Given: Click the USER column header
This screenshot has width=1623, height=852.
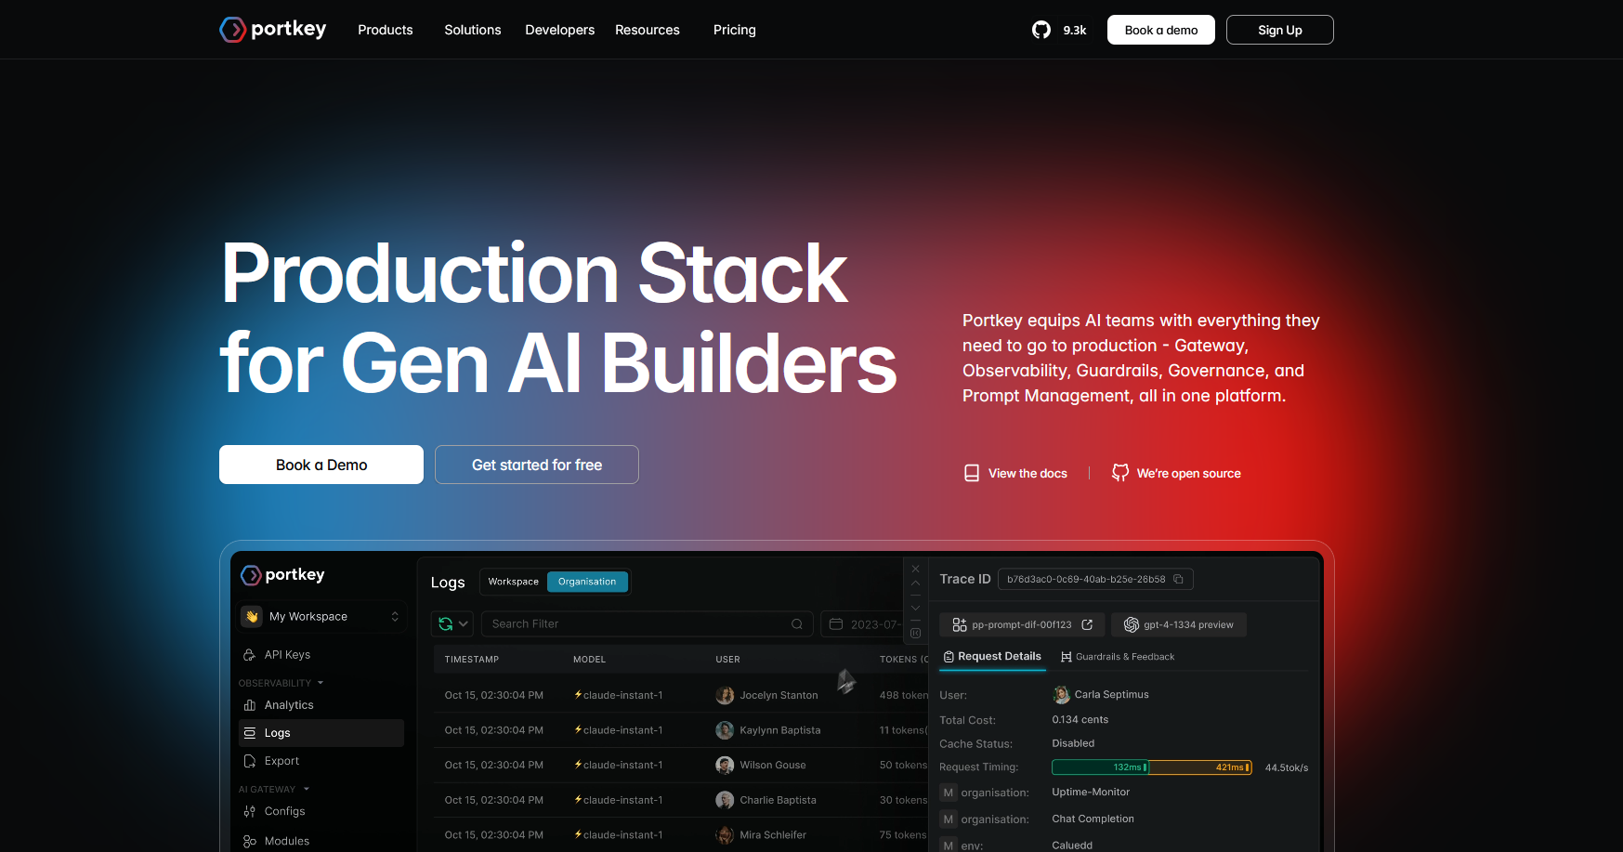Looking at the screenshot, I should (x=727, y=660).
